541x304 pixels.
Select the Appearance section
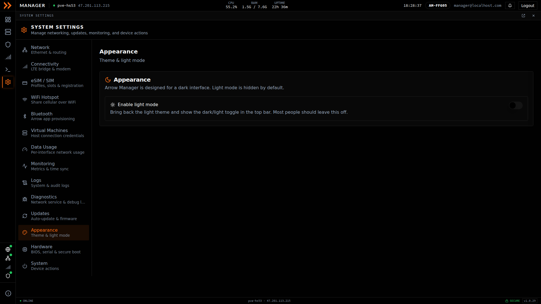[54, 233]
